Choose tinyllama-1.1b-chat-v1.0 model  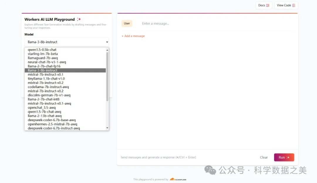(46, 79)
